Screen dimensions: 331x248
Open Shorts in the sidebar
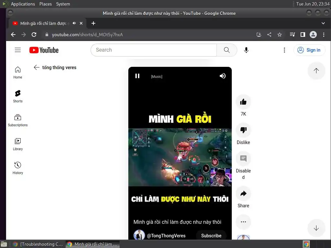(18, 96)
